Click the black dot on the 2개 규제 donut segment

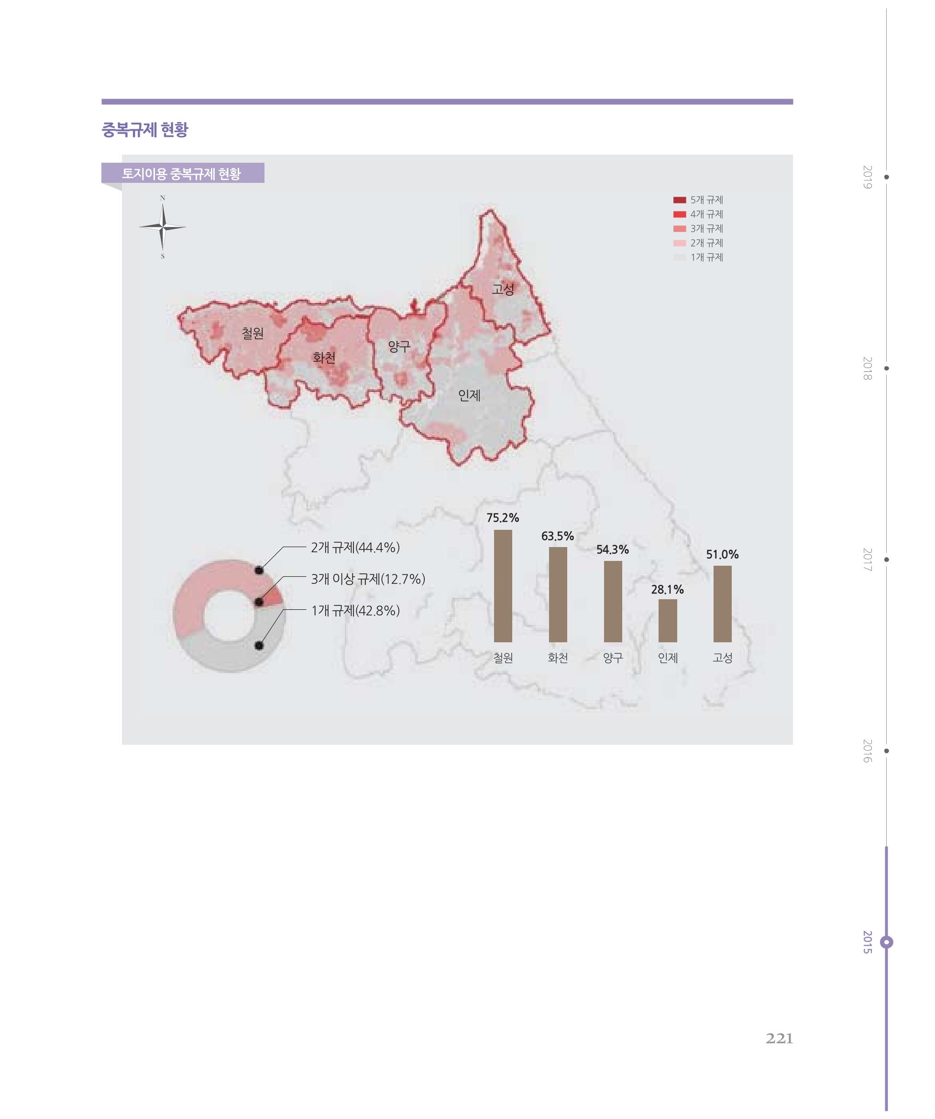pos(259,570)
